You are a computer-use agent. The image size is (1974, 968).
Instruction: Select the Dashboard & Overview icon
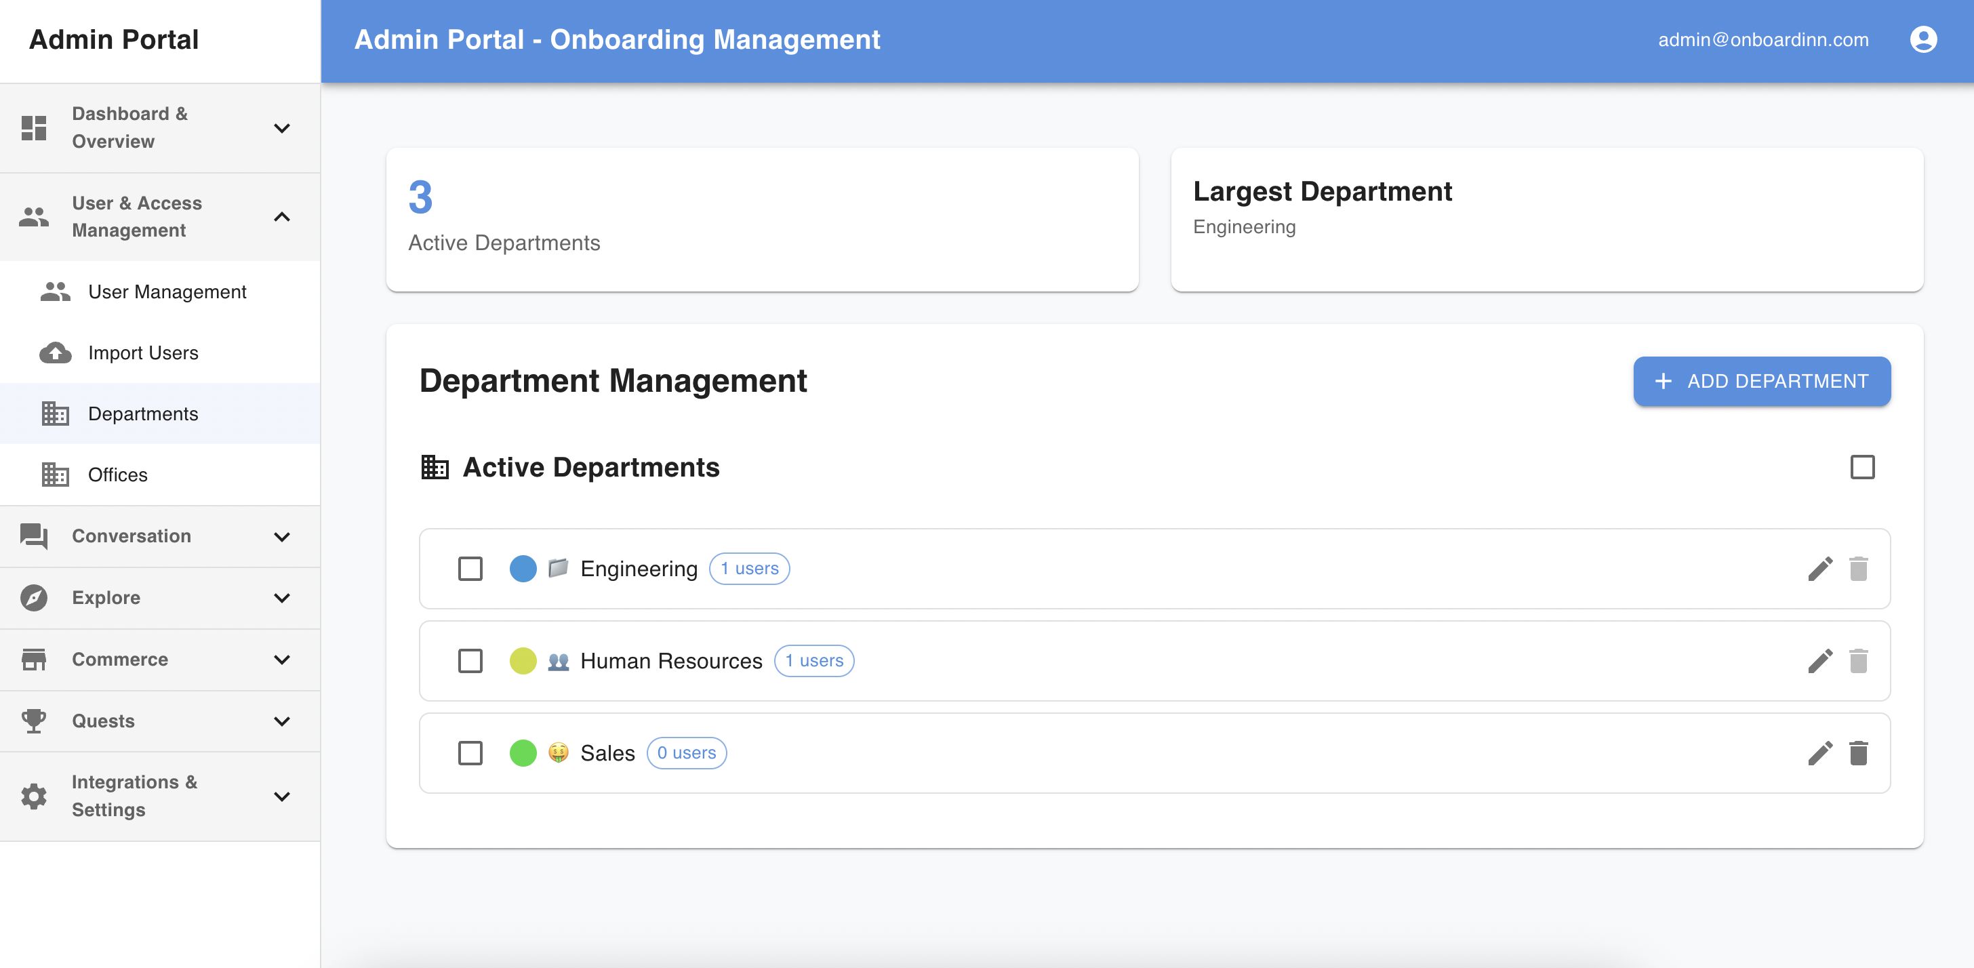[x=34, y=128]
